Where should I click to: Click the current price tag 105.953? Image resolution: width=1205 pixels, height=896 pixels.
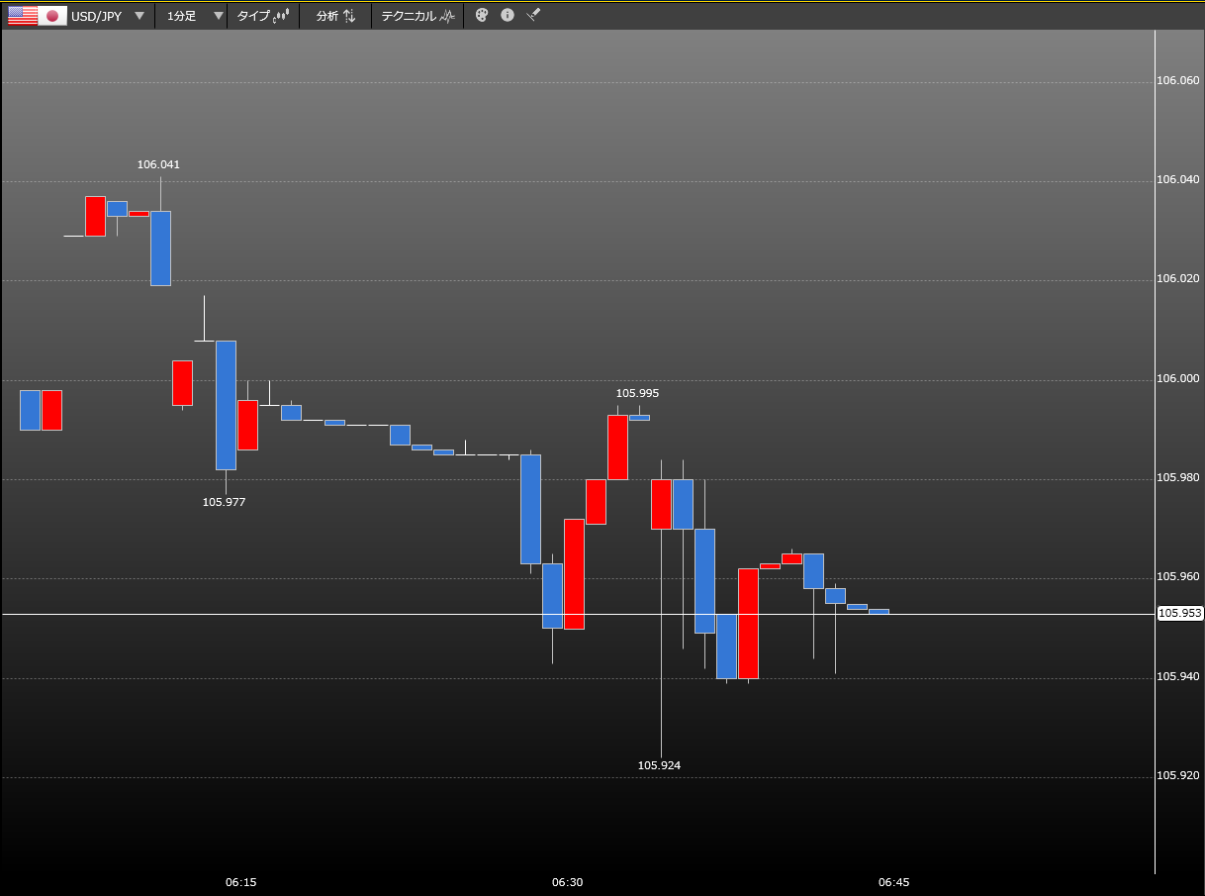pyautogui.click(x=1180, y=614)
